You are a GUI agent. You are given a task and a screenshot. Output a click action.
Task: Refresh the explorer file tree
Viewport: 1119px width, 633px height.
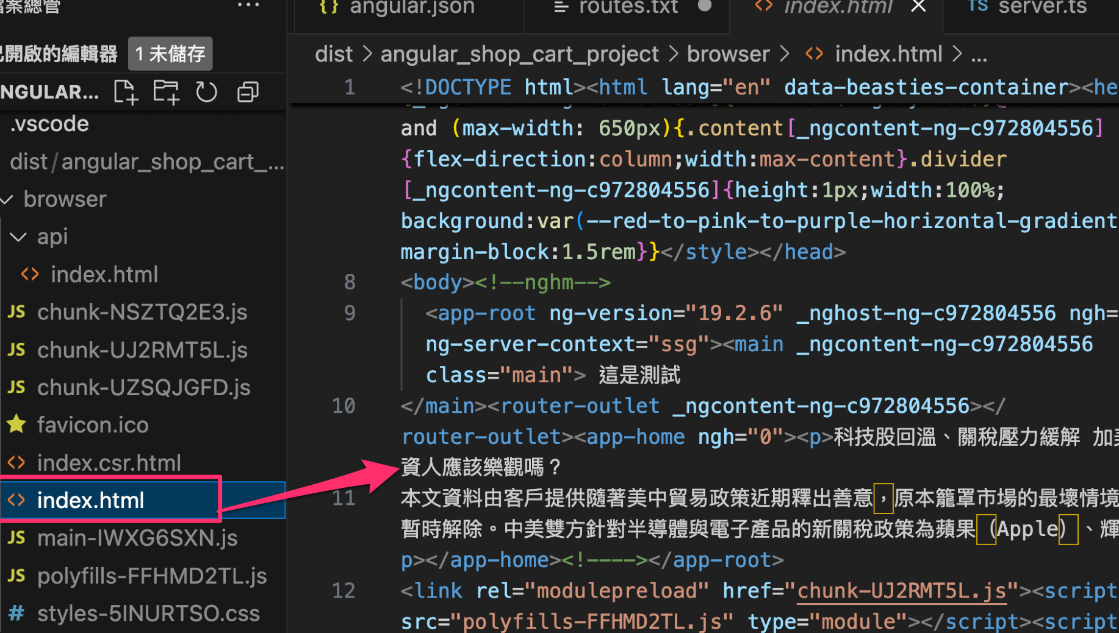coord(206,92)
